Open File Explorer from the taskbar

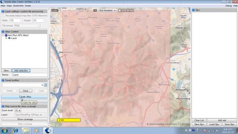(26, 131)
